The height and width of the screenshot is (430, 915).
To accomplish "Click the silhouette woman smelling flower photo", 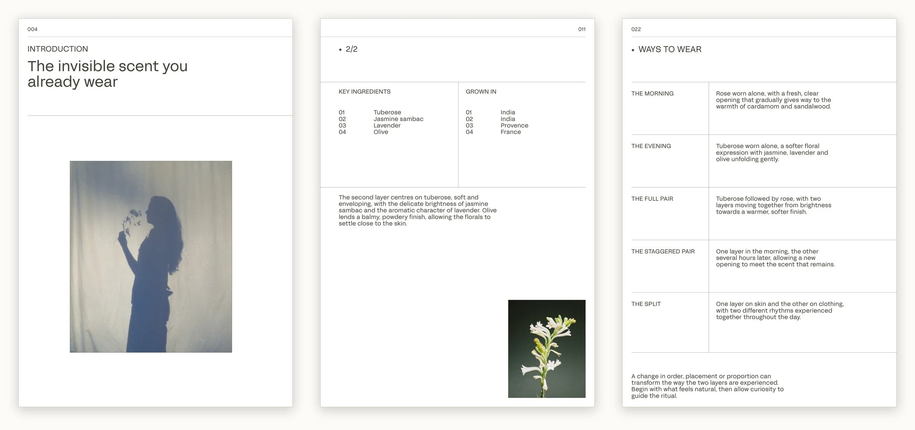I will 151,256.
